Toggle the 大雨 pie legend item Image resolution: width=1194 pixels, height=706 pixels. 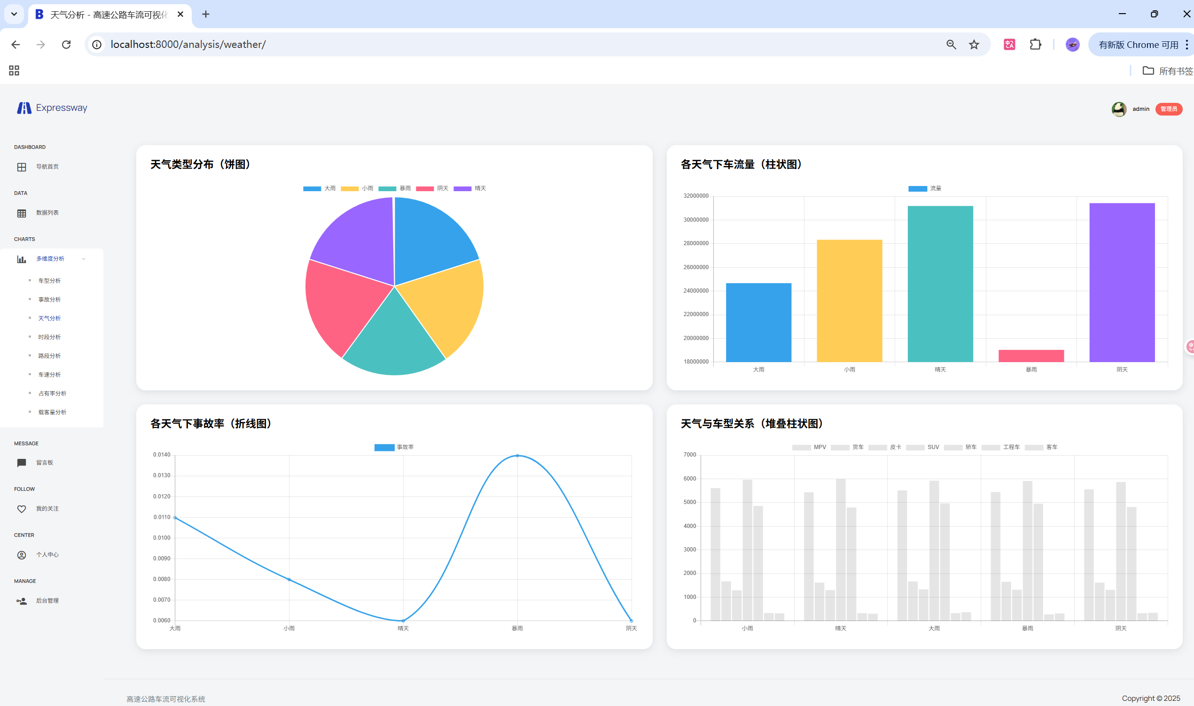(319, 189)
